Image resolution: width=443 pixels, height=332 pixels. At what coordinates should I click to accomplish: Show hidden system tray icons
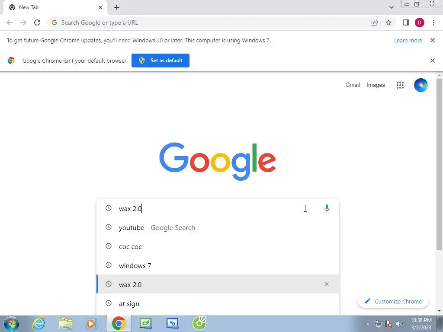(368, 324)
